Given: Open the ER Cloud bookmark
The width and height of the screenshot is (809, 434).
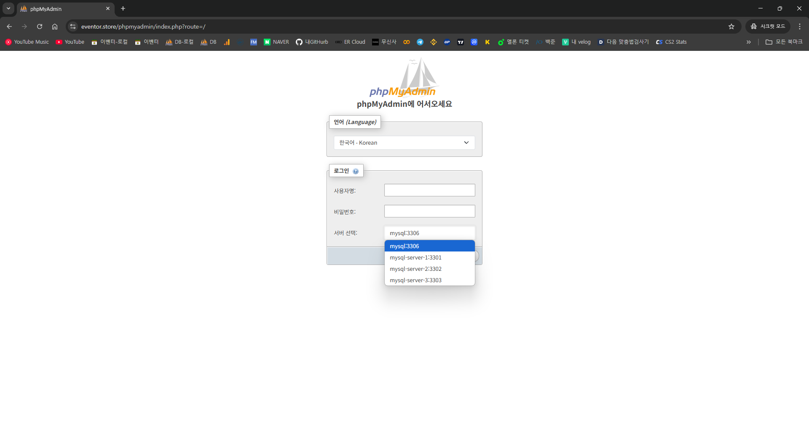Looking at the screenshot, I should (x=350, y=42).
